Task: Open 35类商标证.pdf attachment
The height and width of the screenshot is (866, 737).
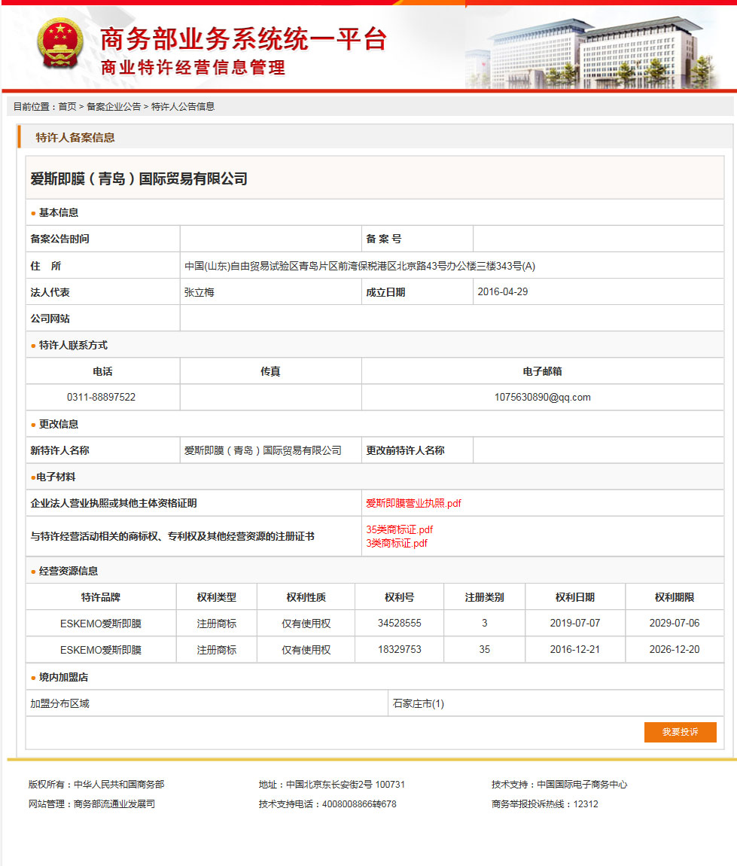Action: tap(399, 529)
